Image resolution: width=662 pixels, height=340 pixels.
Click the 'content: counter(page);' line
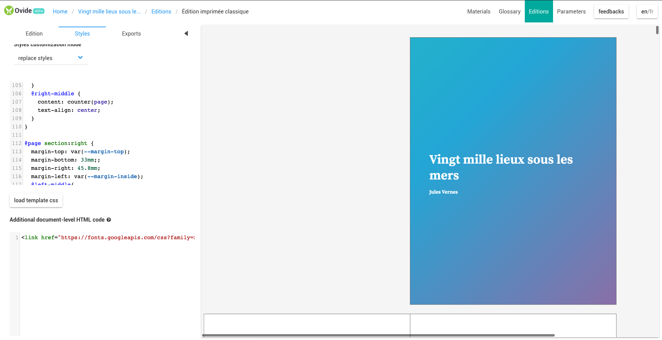click(76, 102)
